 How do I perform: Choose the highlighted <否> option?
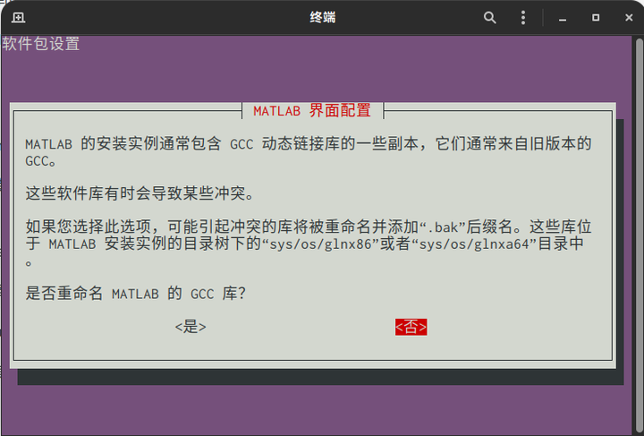point(411,327)
